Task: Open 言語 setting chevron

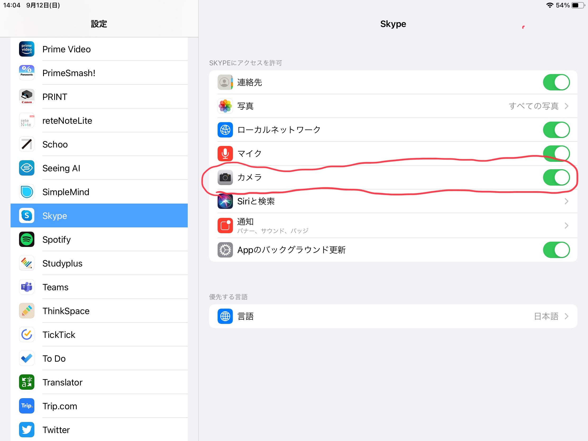Action: tap(567, 316)
